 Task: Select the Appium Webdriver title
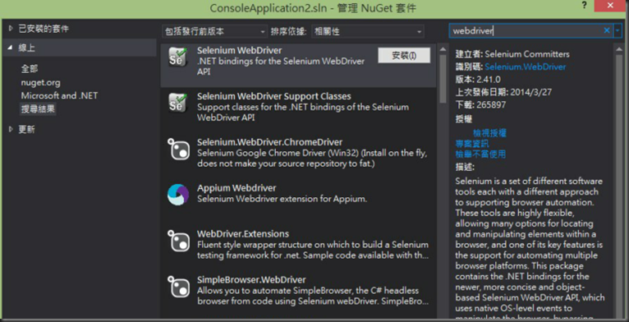(x=236, y=188)
